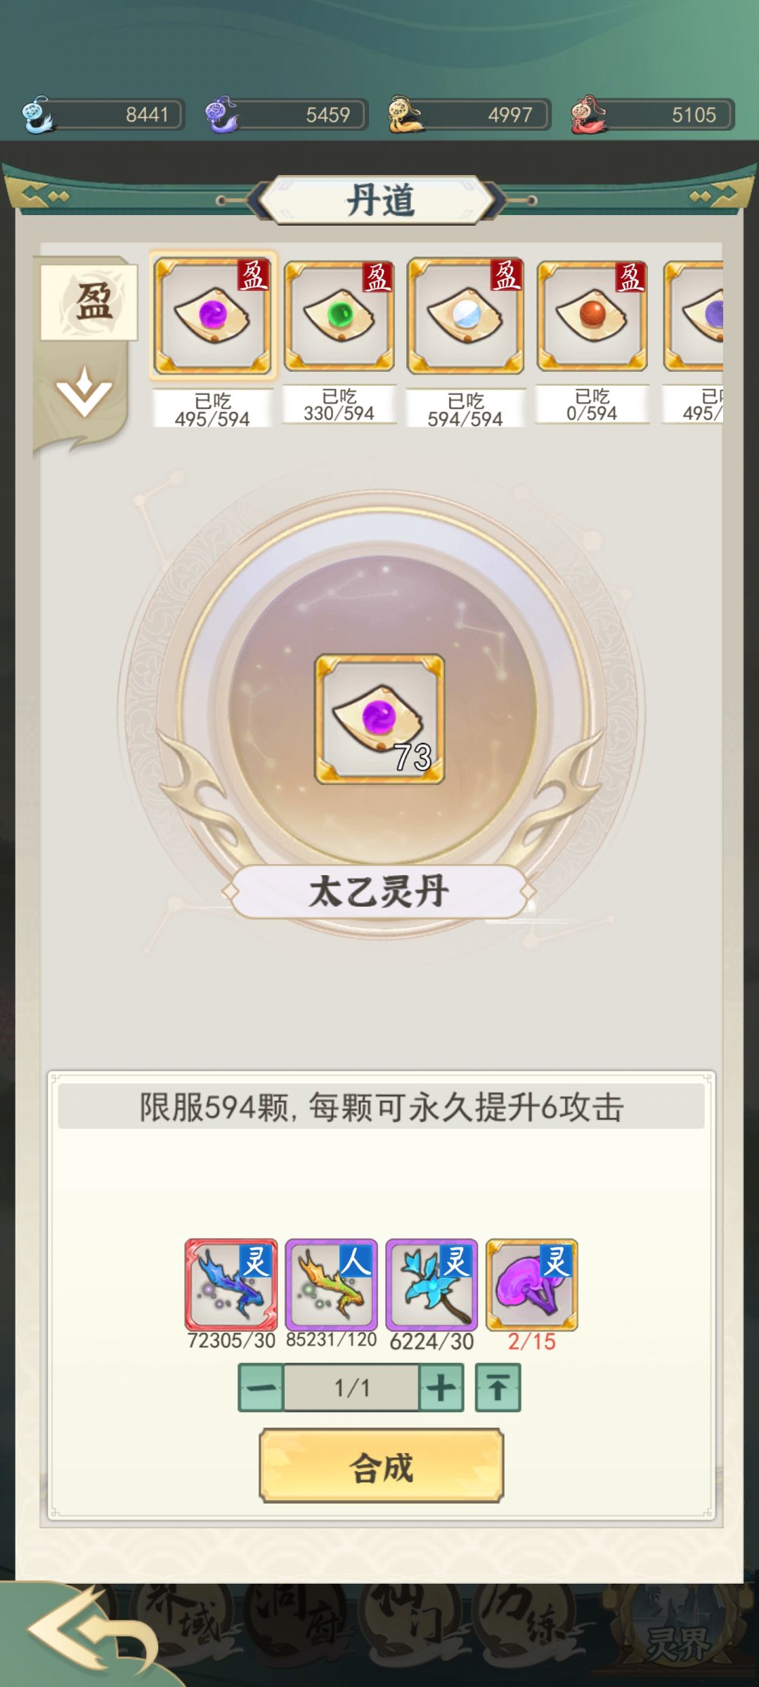This screenshot has width=759, height=1687.
Task: Click the 合成 synthesize button
Action: (x=382, y=1466)
